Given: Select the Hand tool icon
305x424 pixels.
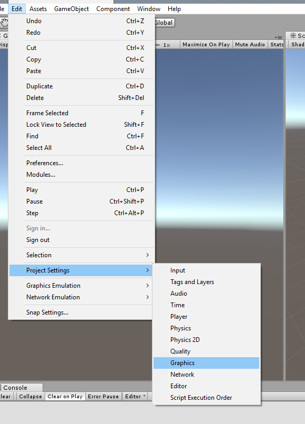Looking at the screenshot, I should click(x=4, y=23).
